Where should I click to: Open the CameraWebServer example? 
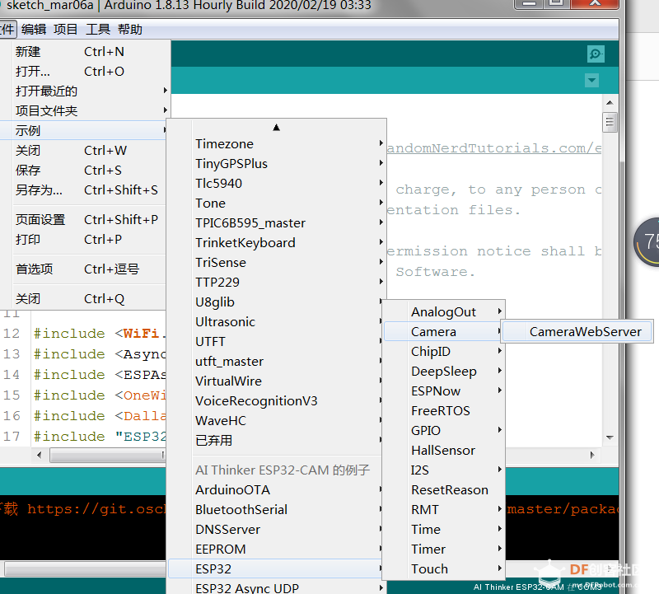(x=577, y=332)
